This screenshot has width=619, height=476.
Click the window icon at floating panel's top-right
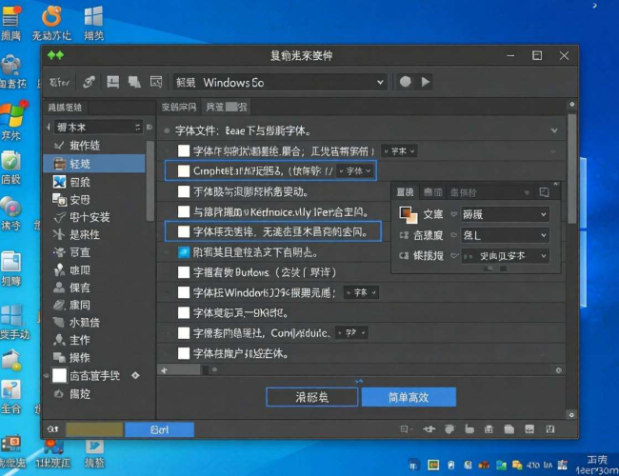[x=544, y=192]
